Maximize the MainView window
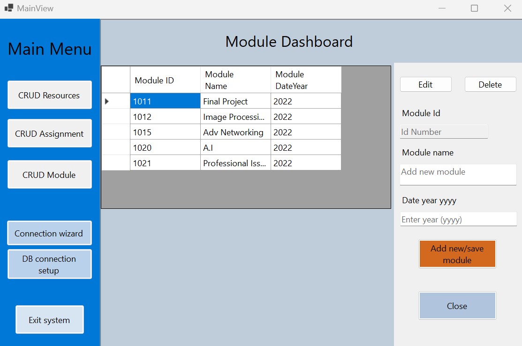 click(474, 8)
